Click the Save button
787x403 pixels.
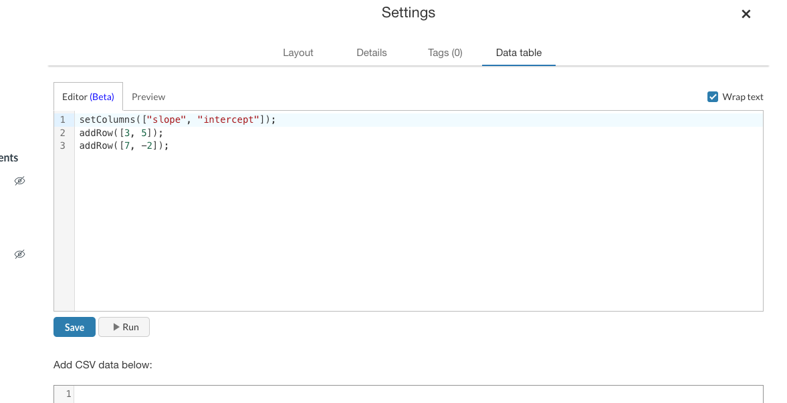pos(74,326)
